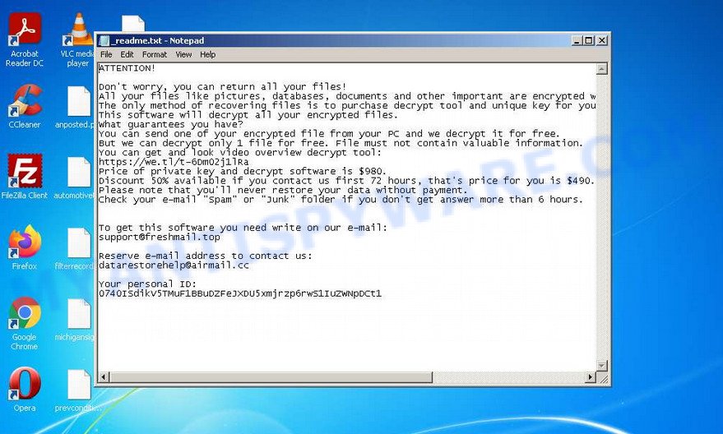
Task: Select the anposted file on desktop
Action: coord(77,107)
